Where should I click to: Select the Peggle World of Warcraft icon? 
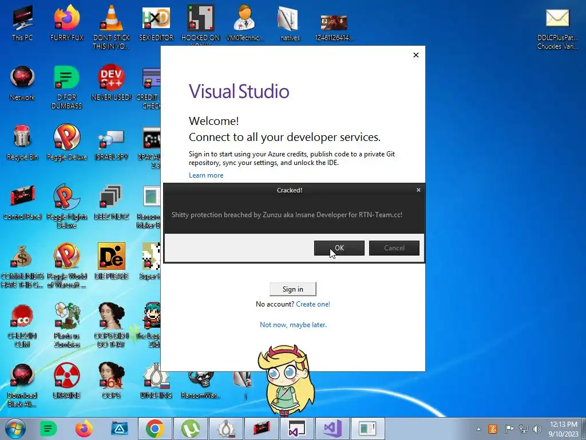click(67, 266)
